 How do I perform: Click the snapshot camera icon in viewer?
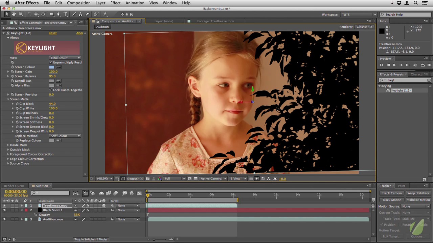coord(147,179)
